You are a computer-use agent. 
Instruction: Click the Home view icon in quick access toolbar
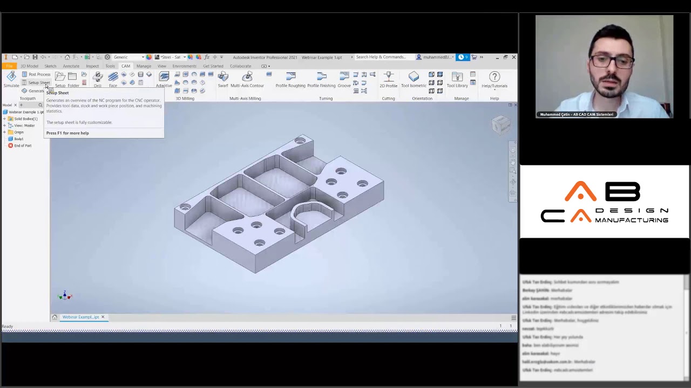[67, 57]
